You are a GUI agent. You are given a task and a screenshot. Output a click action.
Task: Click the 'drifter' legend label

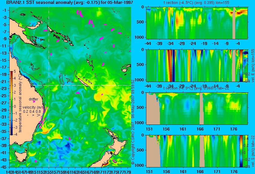pyautogui.click(x=34, y=99)
